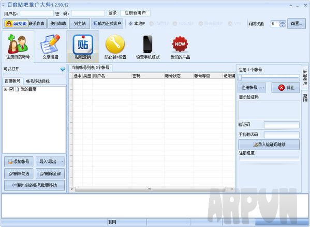Image resolution: width=310 pixels, height=227 pixels.
Task: Click the bottom log output area
Action: coord(155,206)
